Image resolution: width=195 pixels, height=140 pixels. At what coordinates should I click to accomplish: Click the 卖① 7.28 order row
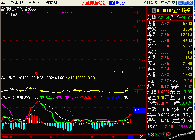point(170,46)
